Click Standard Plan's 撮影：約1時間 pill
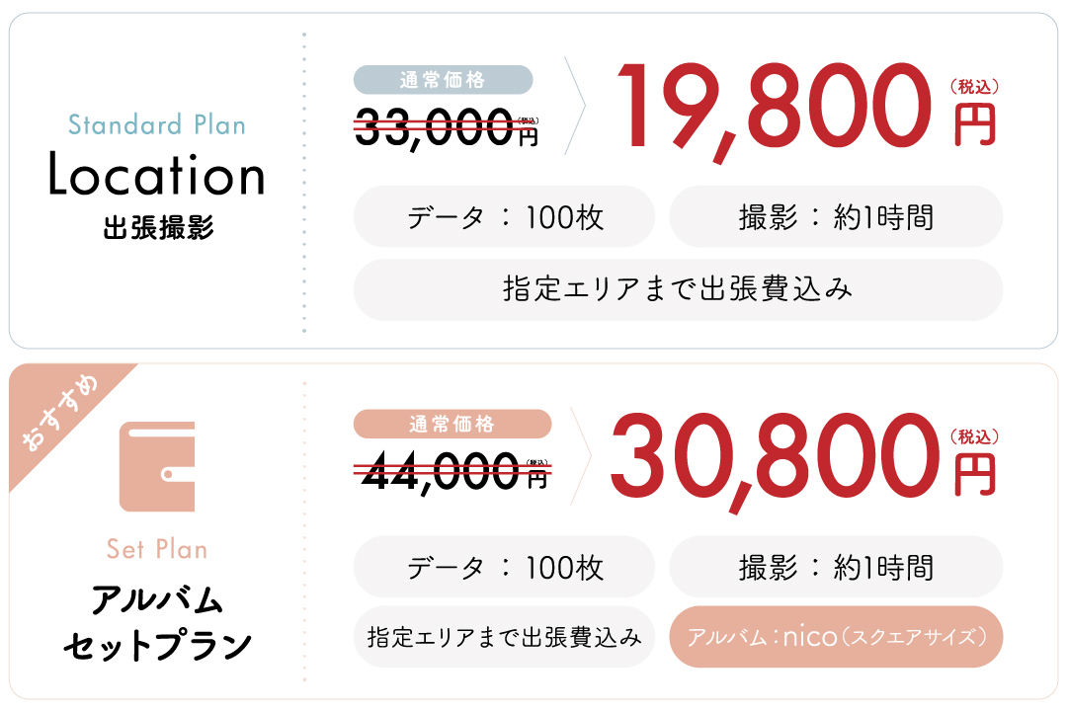This screenshot has width=1067, height=711. pos(837,216)
